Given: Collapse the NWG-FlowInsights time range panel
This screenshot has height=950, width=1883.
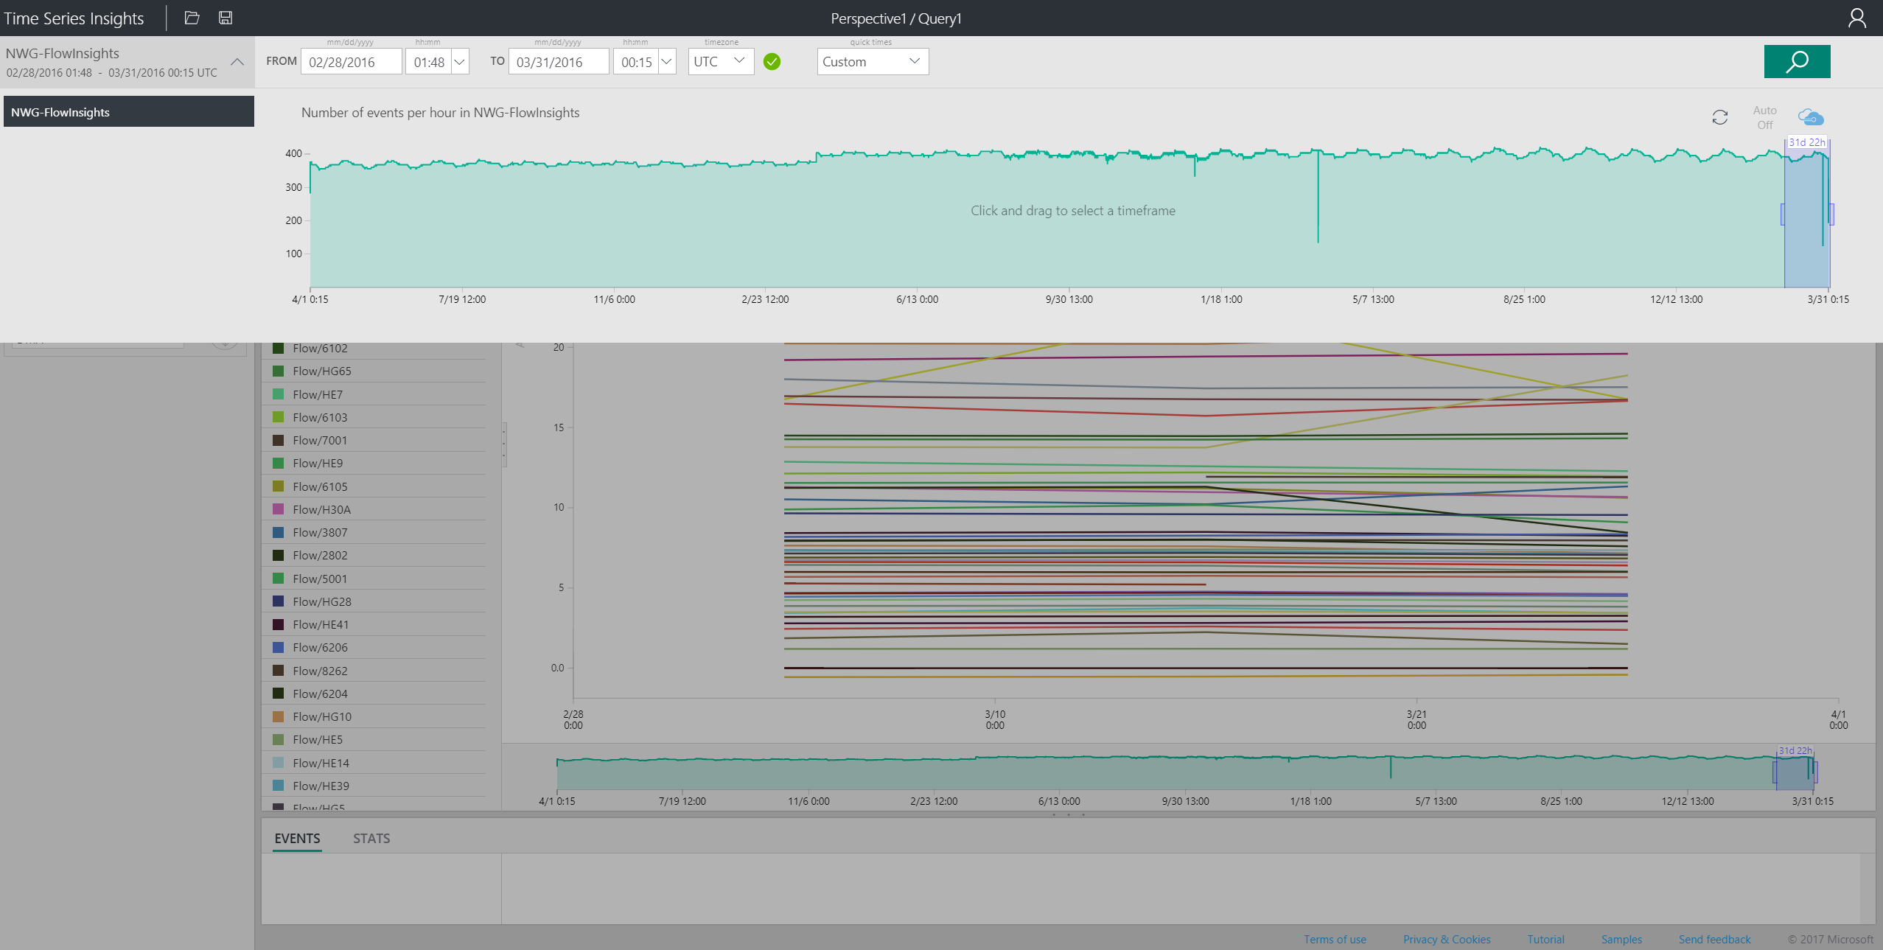Looking at the screenshot, I should (x=237, y=62).
